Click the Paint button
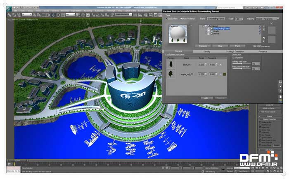This screenshot has height=179, width=289. click(237, 46)
